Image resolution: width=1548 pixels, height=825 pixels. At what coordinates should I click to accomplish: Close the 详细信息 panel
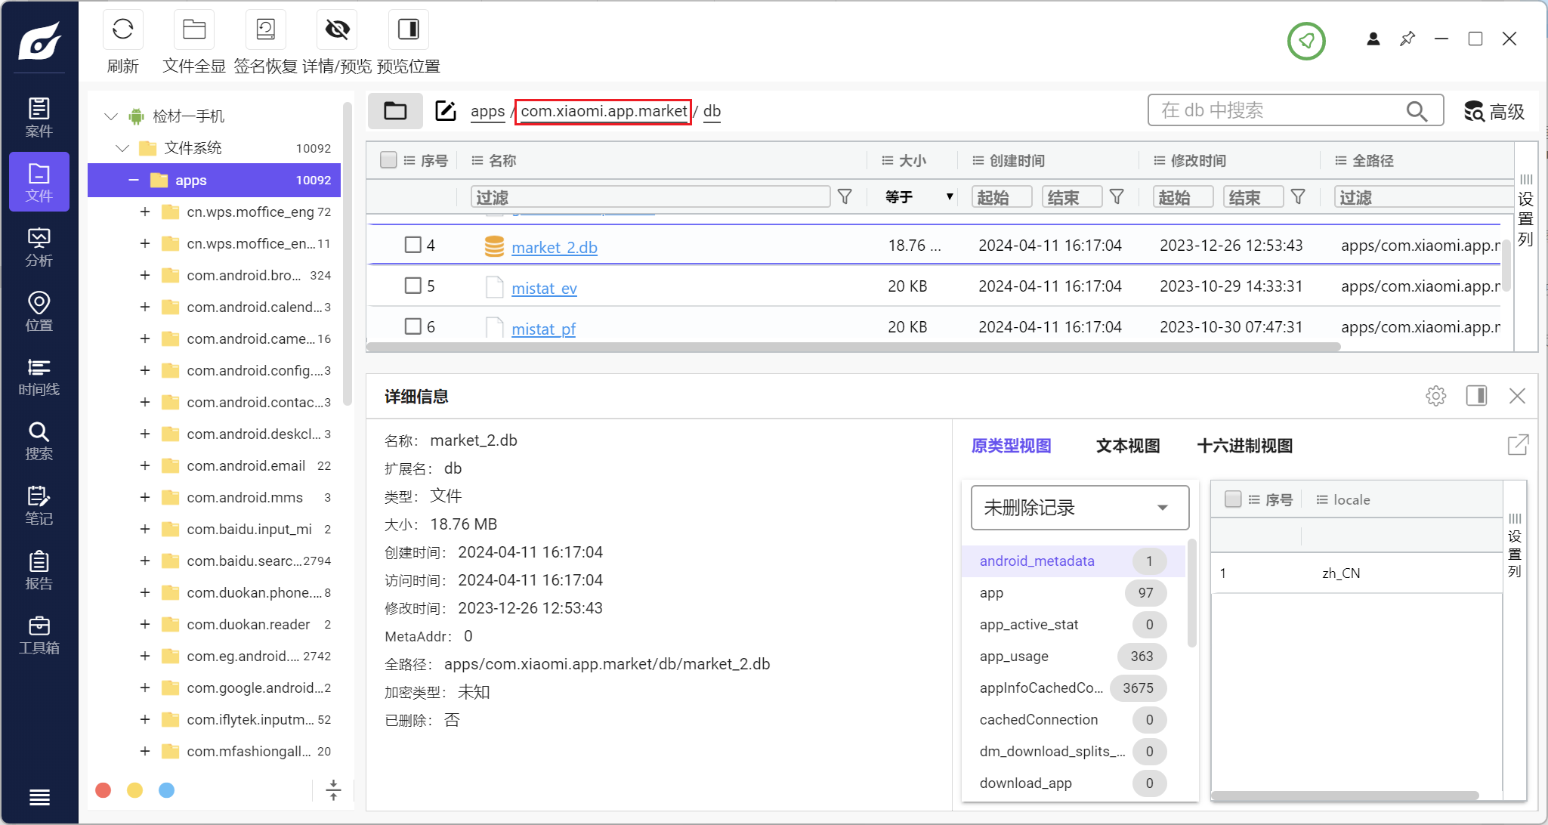1517,396
